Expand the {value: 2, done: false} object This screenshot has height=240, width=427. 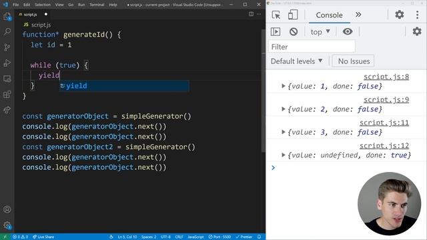(x=283, y=109)
